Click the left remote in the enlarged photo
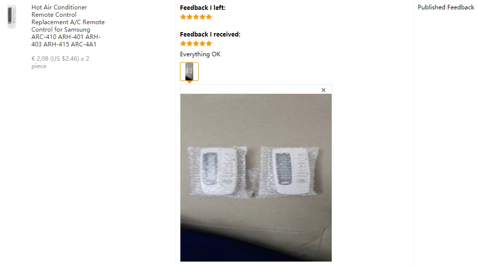The height and width of the screenshot is (266, 478). pos(218,171)
